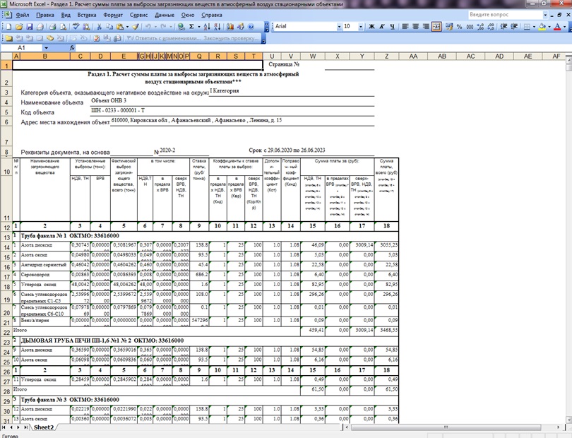Click the Save icon in the toolbar
572x438 pixels.
pyautogui.click(x=31, y=26)
